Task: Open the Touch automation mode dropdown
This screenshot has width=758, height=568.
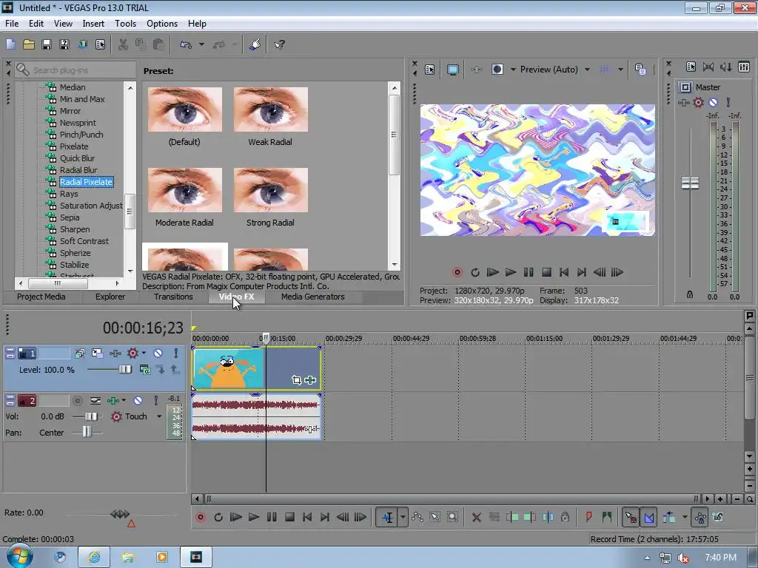Action: click(x=158, y=416)
